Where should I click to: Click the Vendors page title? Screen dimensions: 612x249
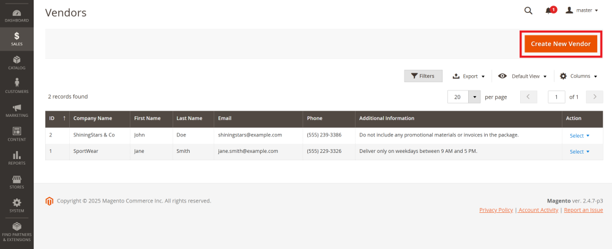pyautogui.click(x=65, y=13)
